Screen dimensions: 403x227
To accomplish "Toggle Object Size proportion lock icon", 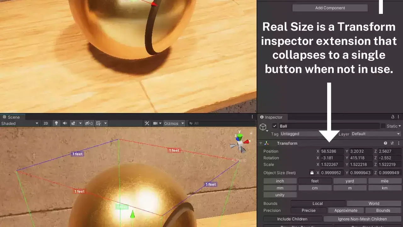I will click(x=312, y=173).
